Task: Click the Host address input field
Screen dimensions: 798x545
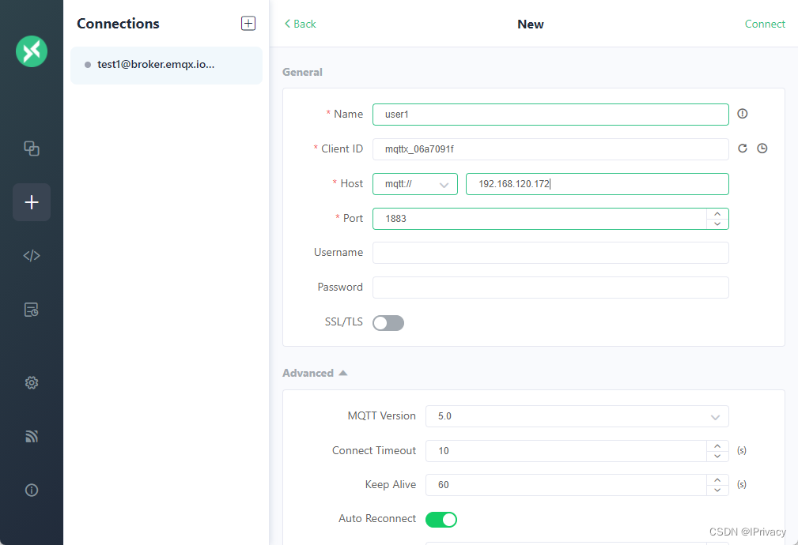Action: pyautogui.click(x=597, y=184)
